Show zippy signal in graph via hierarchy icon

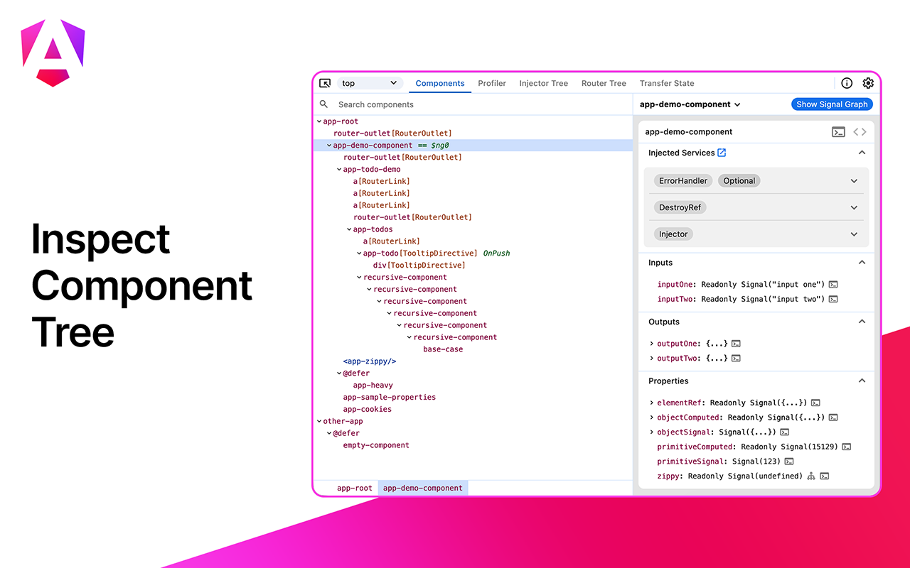click(x=811, y=476)
